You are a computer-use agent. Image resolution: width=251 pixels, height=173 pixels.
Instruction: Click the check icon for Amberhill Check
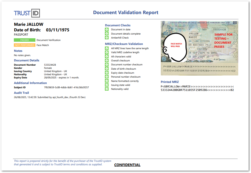(x=107, y=38)
